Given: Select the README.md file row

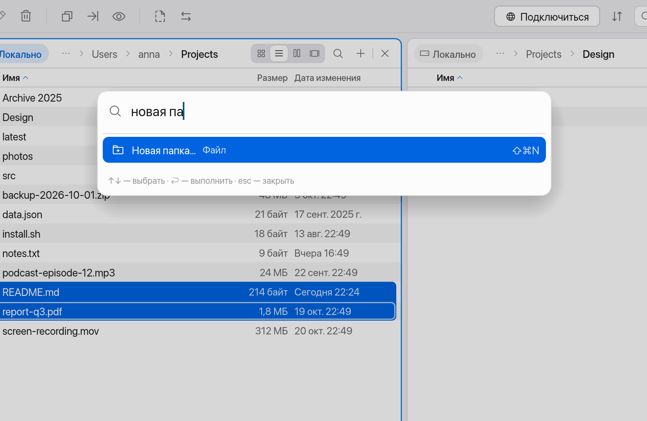Looking at the screenshot, I should point(198,292).
